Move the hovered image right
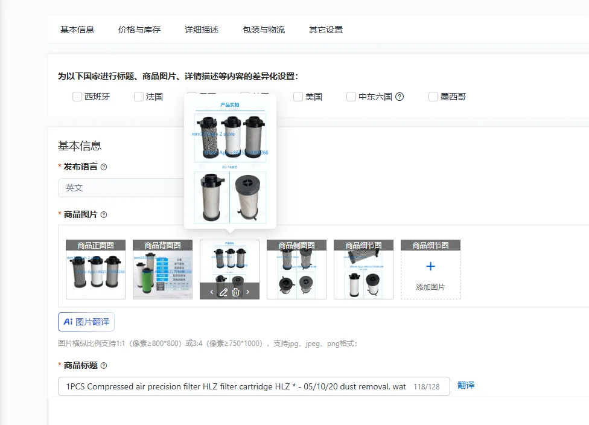 [x=247, y=292]
